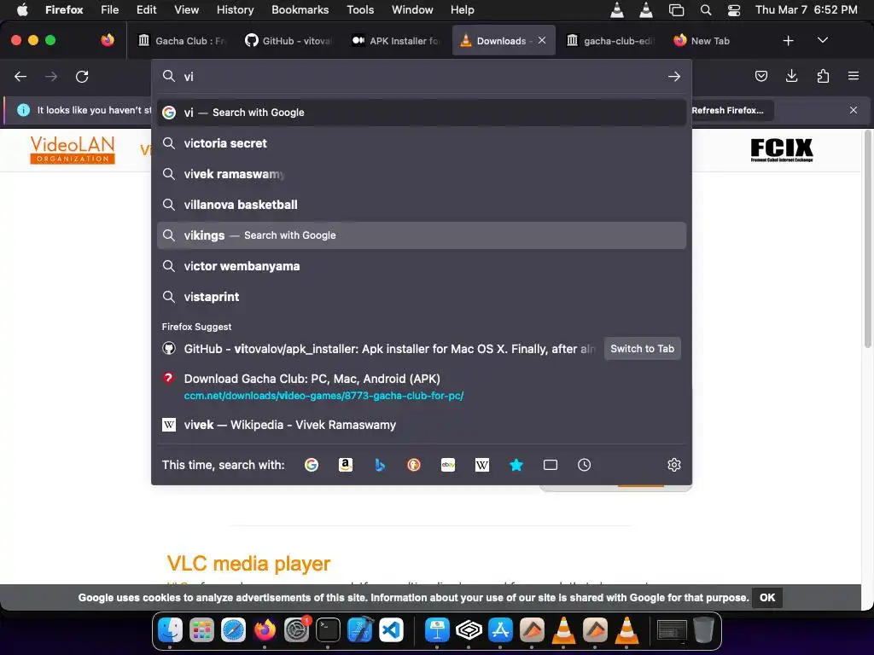The width and height of the screenshot is (874, 655).
Task: Open App Store in the Dock
Action: pyautogui.click(x=500, y=630)
